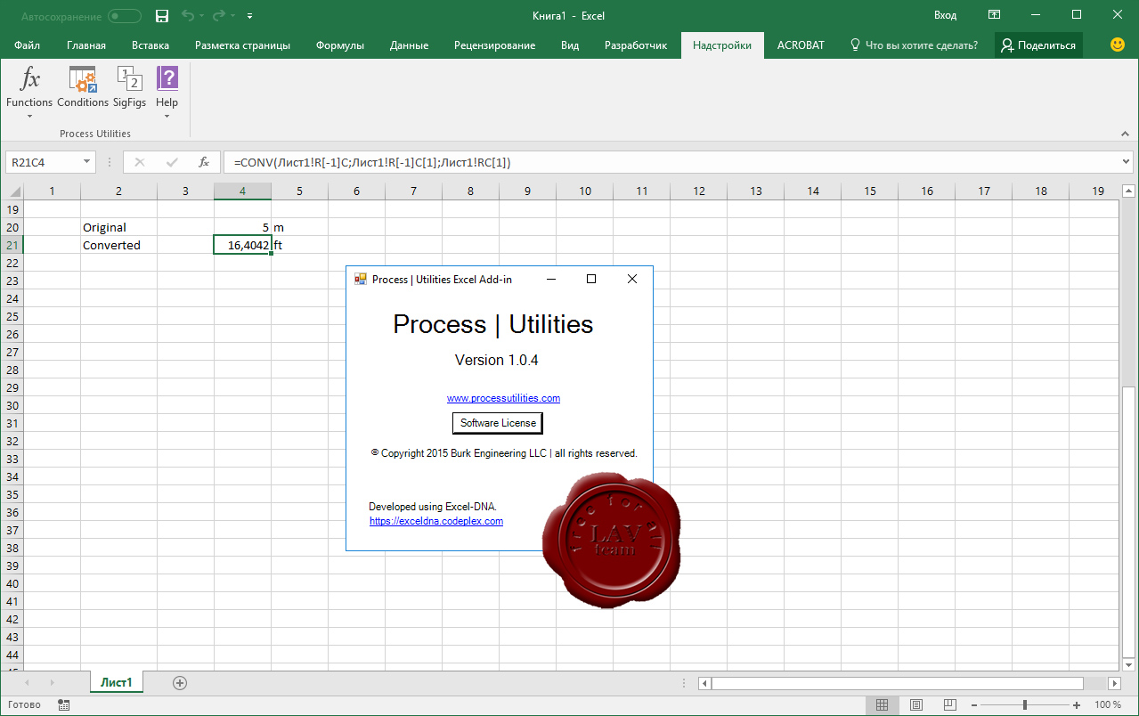Open the Functions add-in menu
Viewport: 1139px width, 716px height.
[x=29, y=91]
